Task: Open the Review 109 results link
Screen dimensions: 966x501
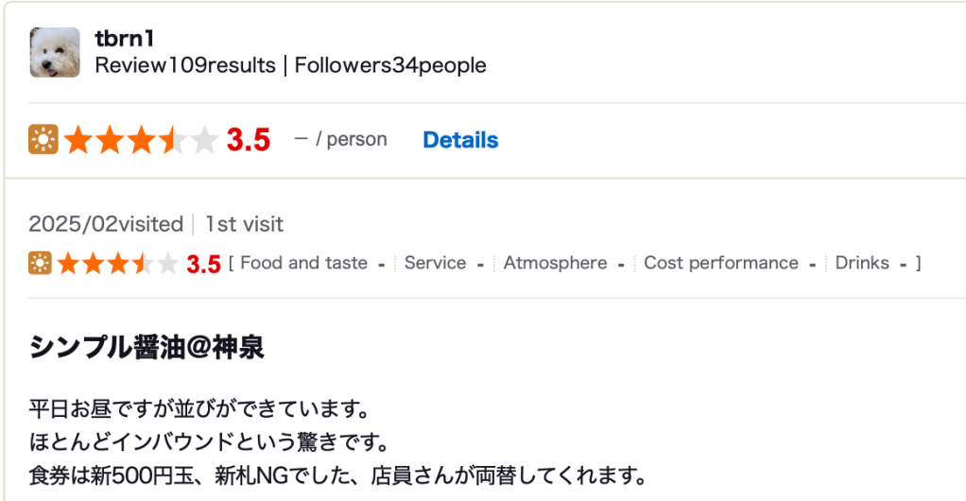Action: (185, 65)
